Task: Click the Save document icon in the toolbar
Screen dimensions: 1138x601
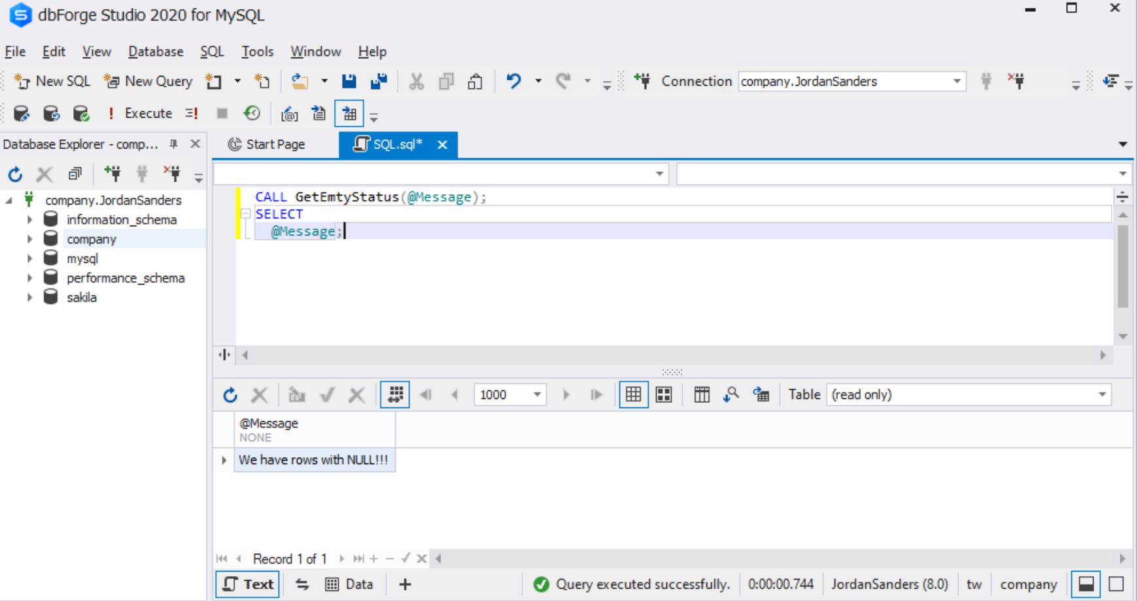Action: pyautogui.click(x=349, y=80)
